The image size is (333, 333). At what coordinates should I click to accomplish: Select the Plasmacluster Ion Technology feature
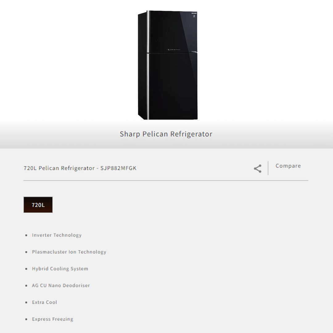[x=69, y=252]
